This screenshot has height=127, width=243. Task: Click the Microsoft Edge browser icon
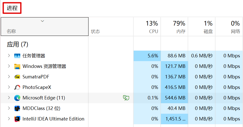17,98
